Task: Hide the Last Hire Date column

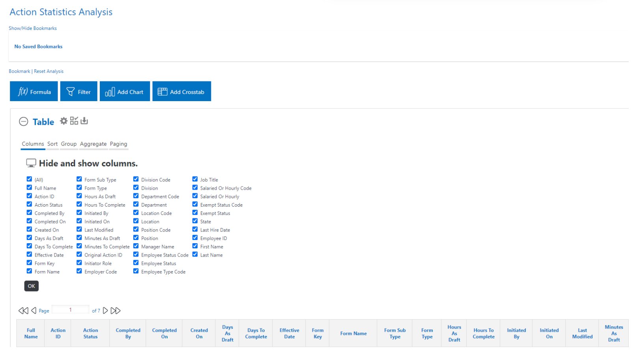Action: tap(195, 229)
